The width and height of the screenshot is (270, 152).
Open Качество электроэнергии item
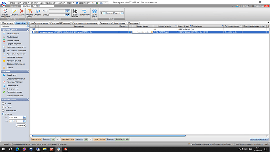tap(16, 47)
